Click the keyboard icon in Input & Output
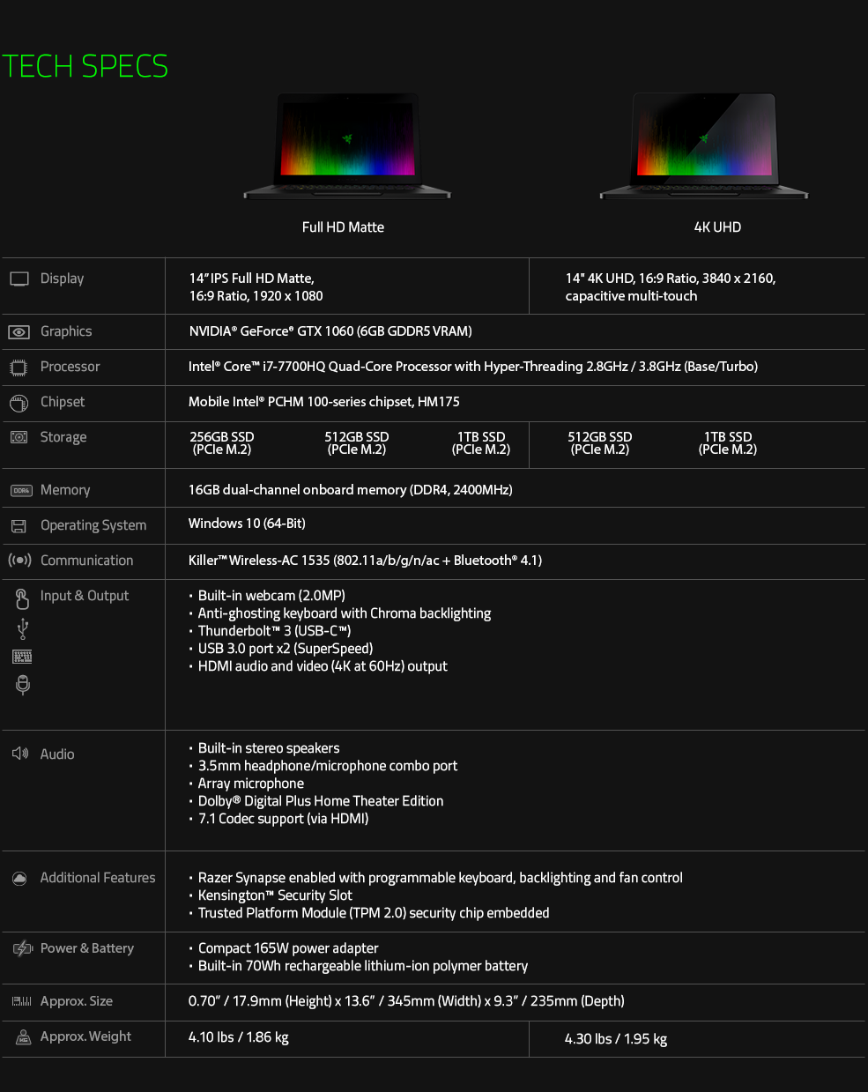The width and height of the screenshot is (868, 1092). click(x=22, y=657)
